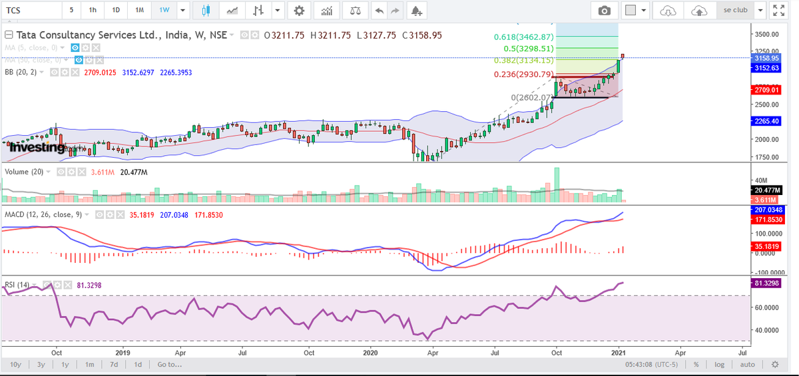The height and width of the screenshot is (376, 799).
Task: Undo the last chart action
Action: click(x=379, y=11)
